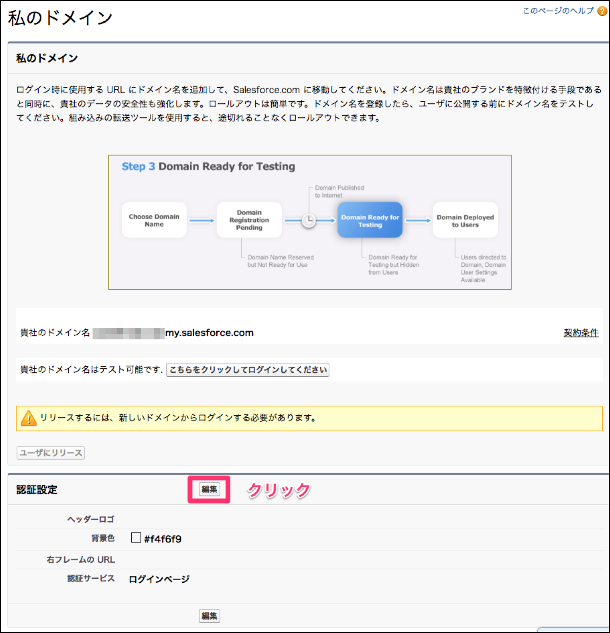This screenshot has height=633, width=610.
Task: Click the 編集 button beside 認証設定
Action: point(209,489)
